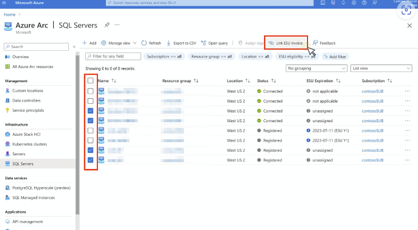Screen dimensions: 418x230
Task: Open the No grouping dropdown
Action: pos(317,68)
